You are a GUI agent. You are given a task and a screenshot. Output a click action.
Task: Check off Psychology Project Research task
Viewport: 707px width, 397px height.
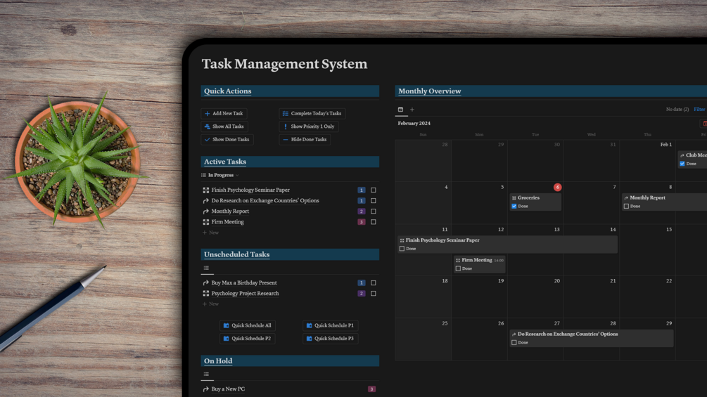[374, 294]
